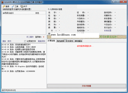The width and height of the screenshot is (128, 93).
Task: Click the 刷新资料 link
Action: [41, 41]
